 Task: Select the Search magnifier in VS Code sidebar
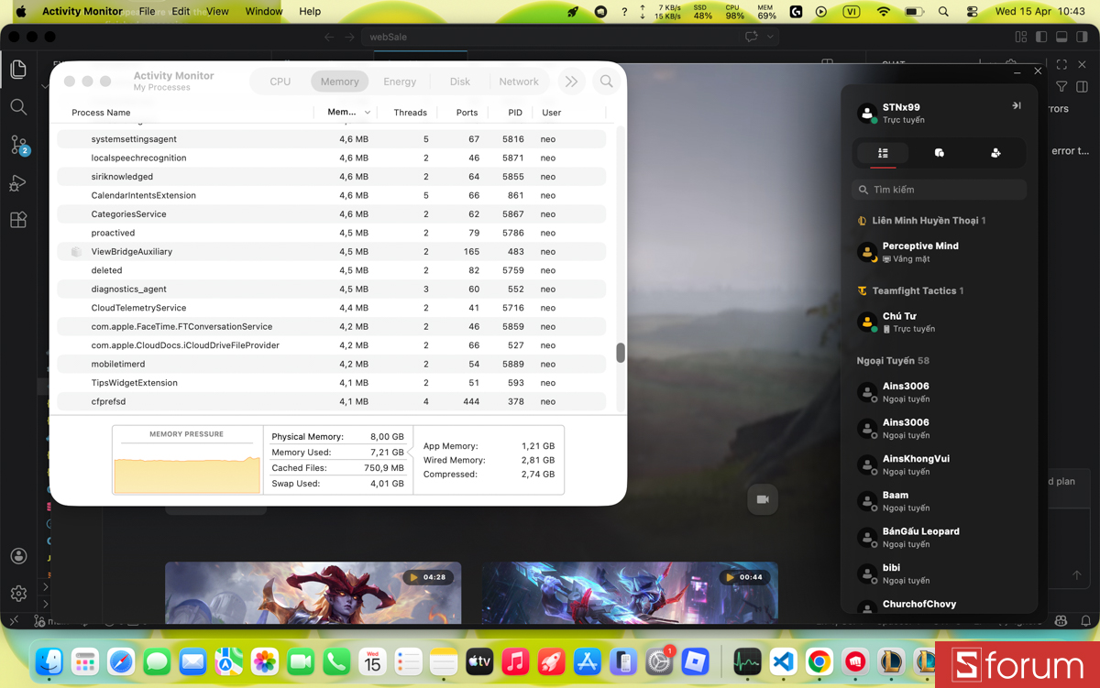(20, 106)
